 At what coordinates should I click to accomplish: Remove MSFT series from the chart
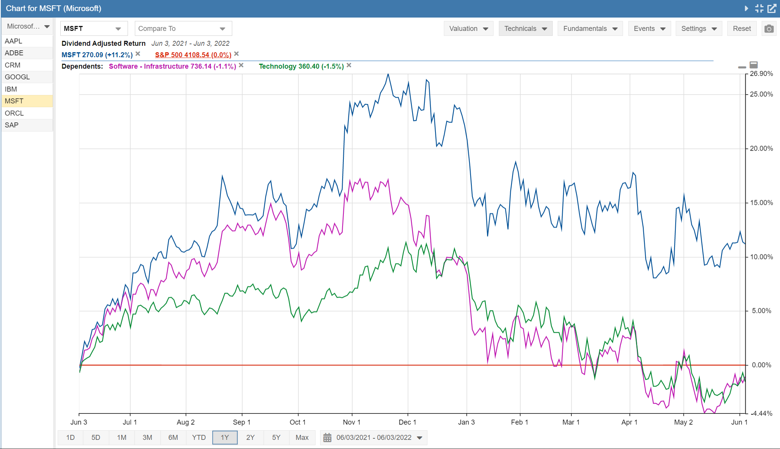[138, 54]
